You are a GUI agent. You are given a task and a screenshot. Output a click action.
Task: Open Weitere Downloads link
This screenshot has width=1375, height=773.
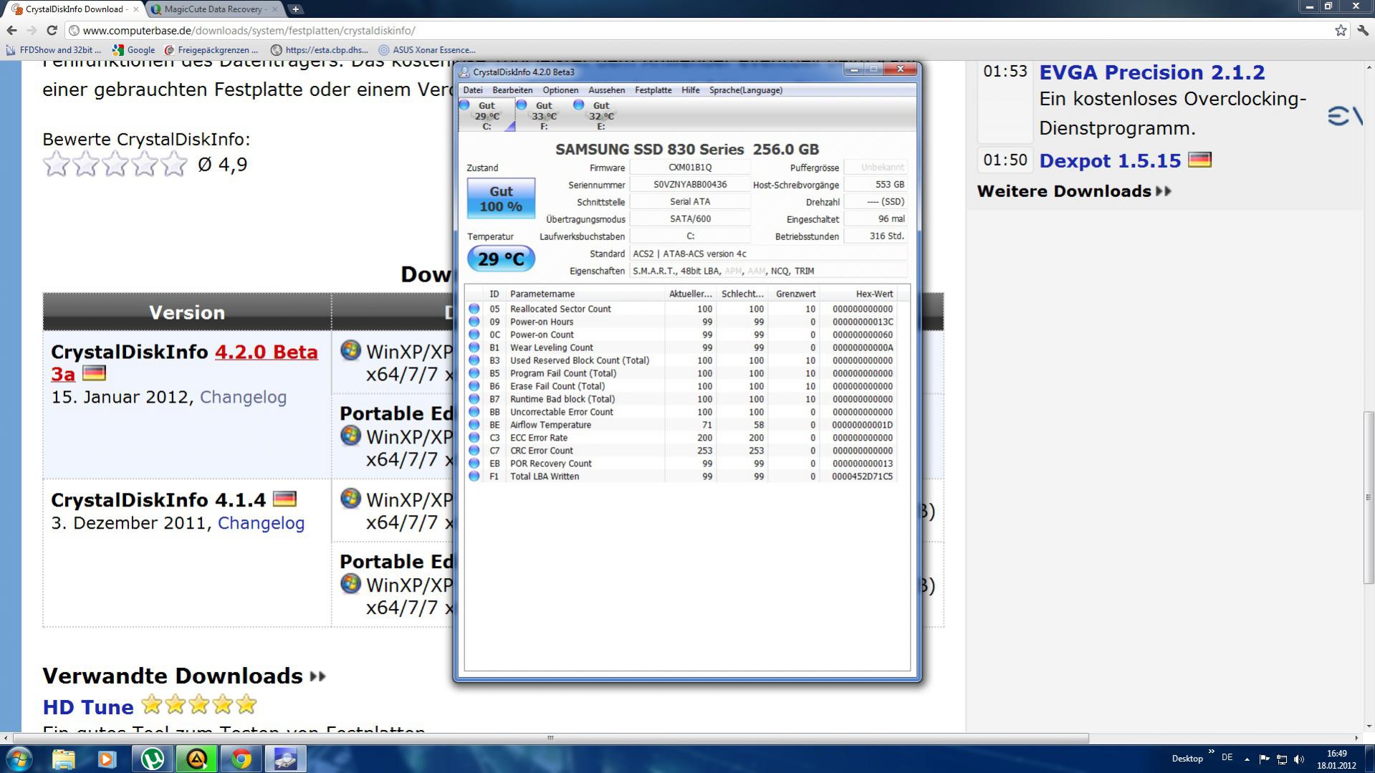click(x=1074, y=191)
